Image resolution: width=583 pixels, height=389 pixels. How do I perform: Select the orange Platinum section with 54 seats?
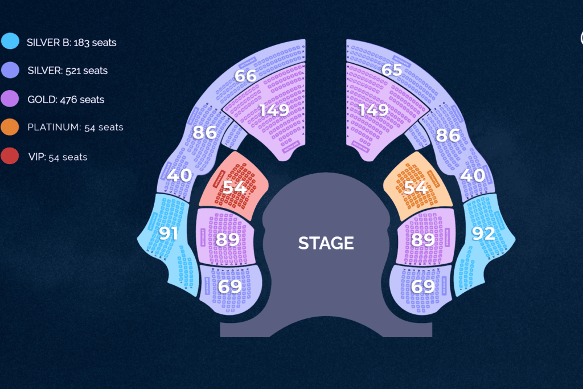[x=417, y=186]
